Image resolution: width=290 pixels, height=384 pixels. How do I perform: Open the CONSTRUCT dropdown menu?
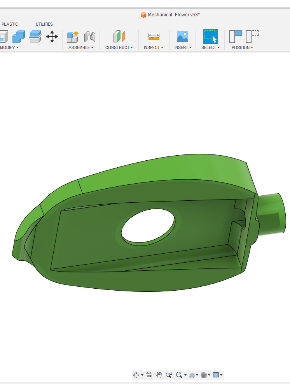(119, 47)
